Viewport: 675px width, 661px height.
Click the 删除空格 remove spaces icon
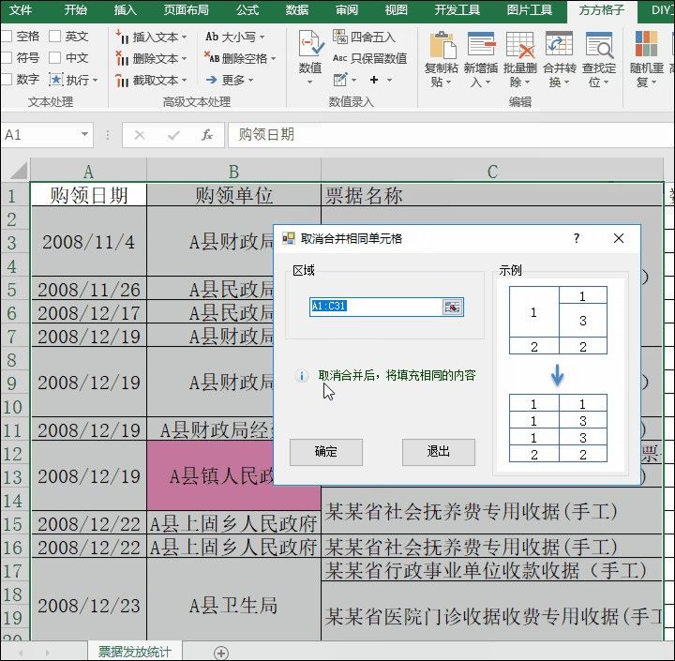click(x=212, y=57)
